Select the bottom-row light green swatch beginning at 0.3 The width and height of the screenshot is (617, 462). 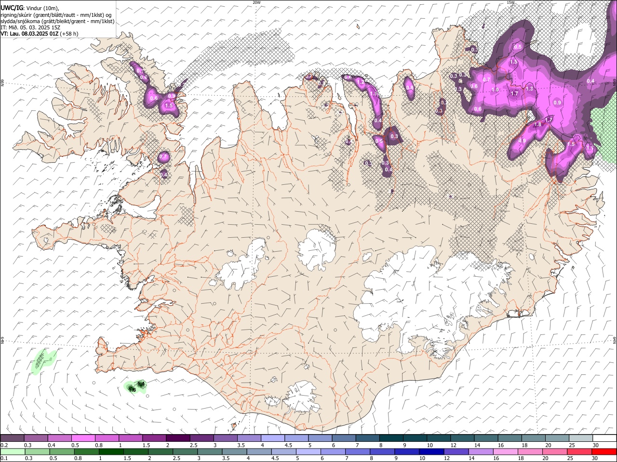pyautogui.click(x=36, y=451)
